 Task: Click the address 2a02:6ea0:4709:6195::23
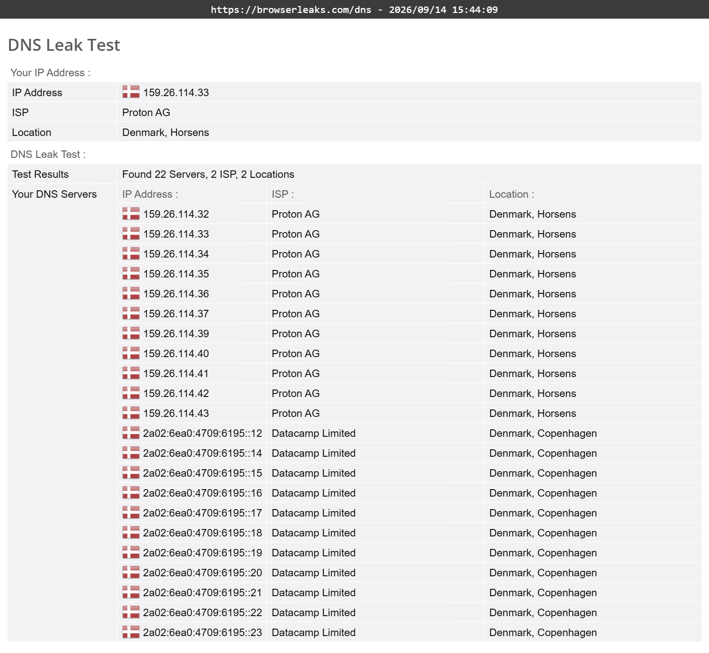[x=203, y=633]
